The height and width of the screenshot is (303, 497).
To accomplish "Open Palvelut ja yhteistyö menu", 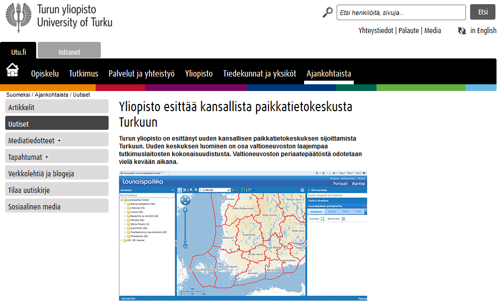I will (141, 73).
